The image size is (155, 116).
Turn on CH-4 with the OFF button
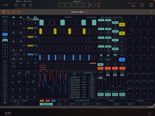click(x=122, y=51)
